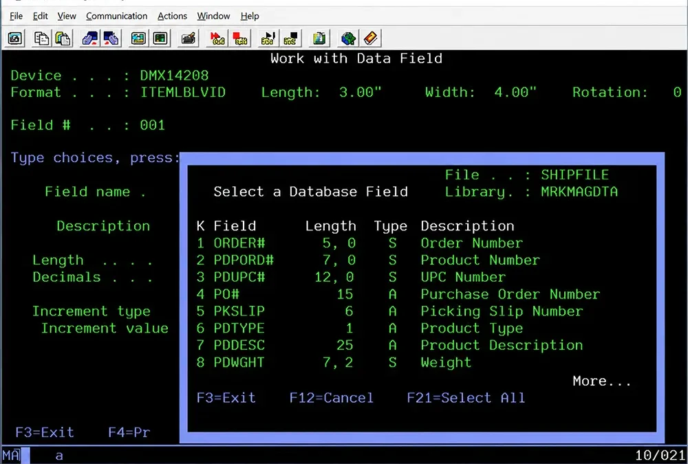Click the SHIPFILE file name
688x464 pixels.
coord(574,175)
